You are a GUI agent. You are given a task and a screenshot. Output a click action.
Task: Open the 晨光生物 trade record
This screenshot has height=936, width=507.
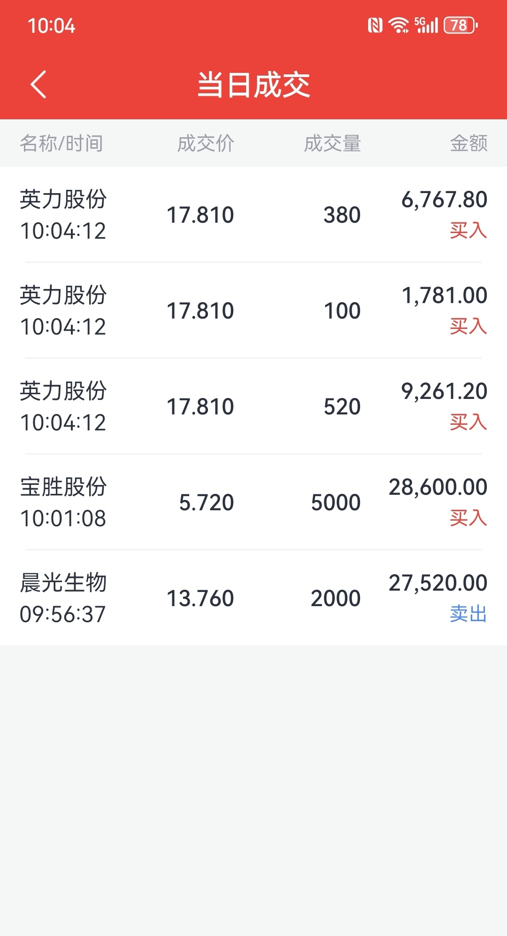coord(253,598)
